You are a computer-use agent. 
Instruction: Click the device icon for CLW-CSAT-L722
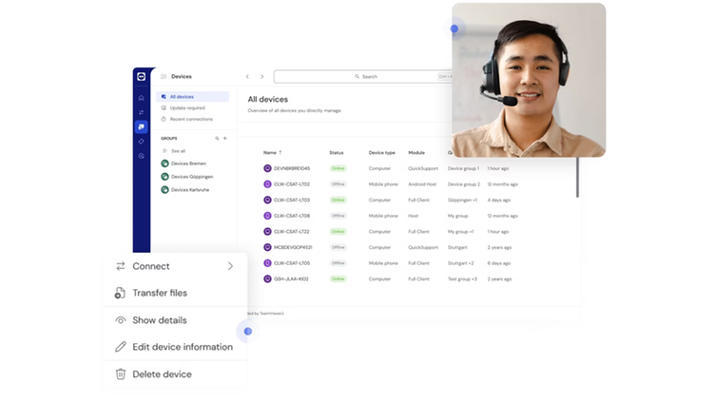click(x=267, y=232)
